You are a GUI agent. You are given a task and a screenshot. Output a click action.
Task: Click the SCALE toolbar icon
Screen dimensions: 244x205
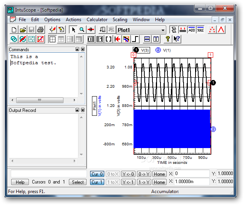click(x=201, y=30)
